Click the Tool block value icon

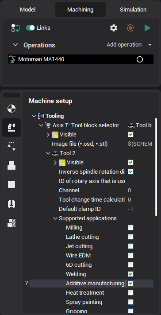point(131,125)
